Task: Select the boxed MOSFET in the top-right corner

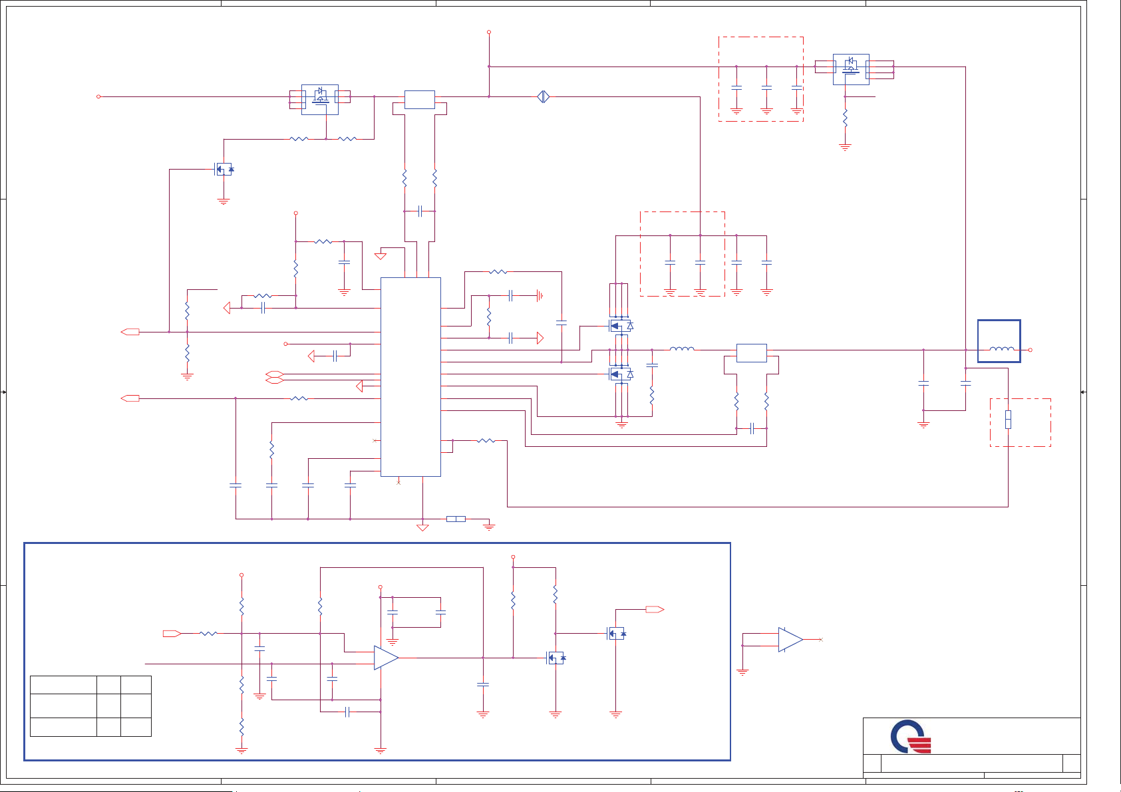Action: pyautogui.click(x=851, y=69)
